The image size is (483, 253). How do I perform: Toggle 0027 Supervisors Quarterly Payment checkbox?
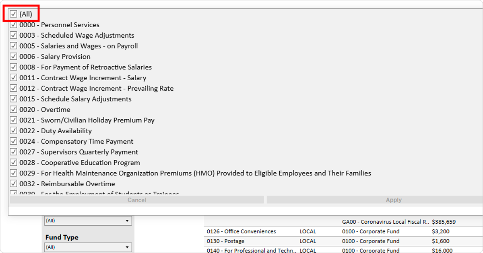(14, 152)
